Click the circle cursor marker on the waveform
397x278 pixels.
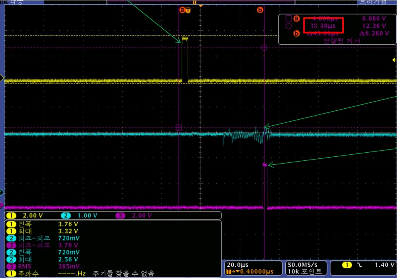coord(264,48)
